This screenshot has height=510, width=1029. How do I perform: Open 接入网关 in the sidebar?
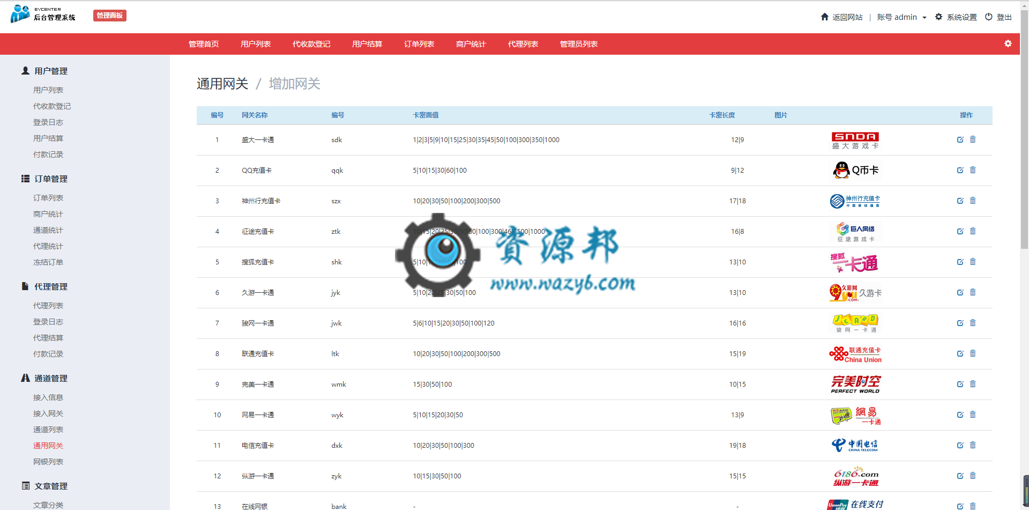pos(48,413)
